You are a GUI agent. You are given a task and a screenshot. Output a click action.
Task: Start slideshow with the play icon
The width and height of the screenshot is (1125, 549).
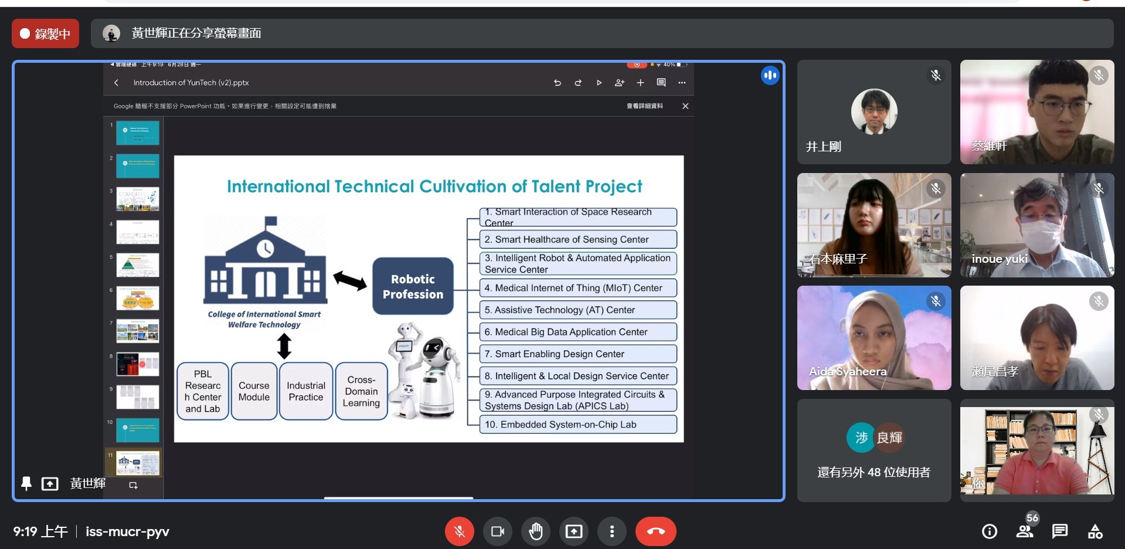click(599, 83)
